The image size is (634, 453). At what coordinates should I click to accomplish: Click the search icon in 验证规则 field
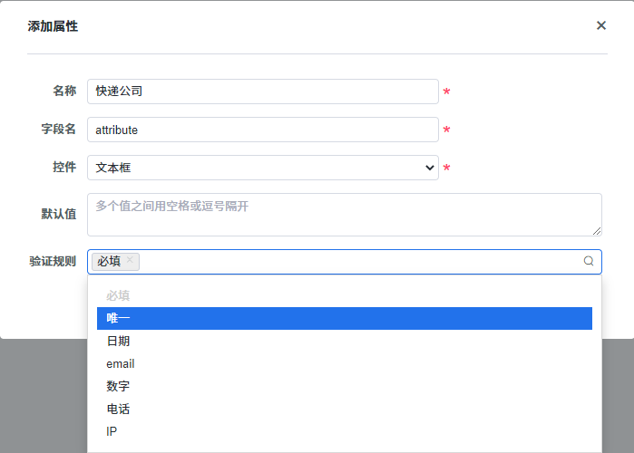(589, 261)
